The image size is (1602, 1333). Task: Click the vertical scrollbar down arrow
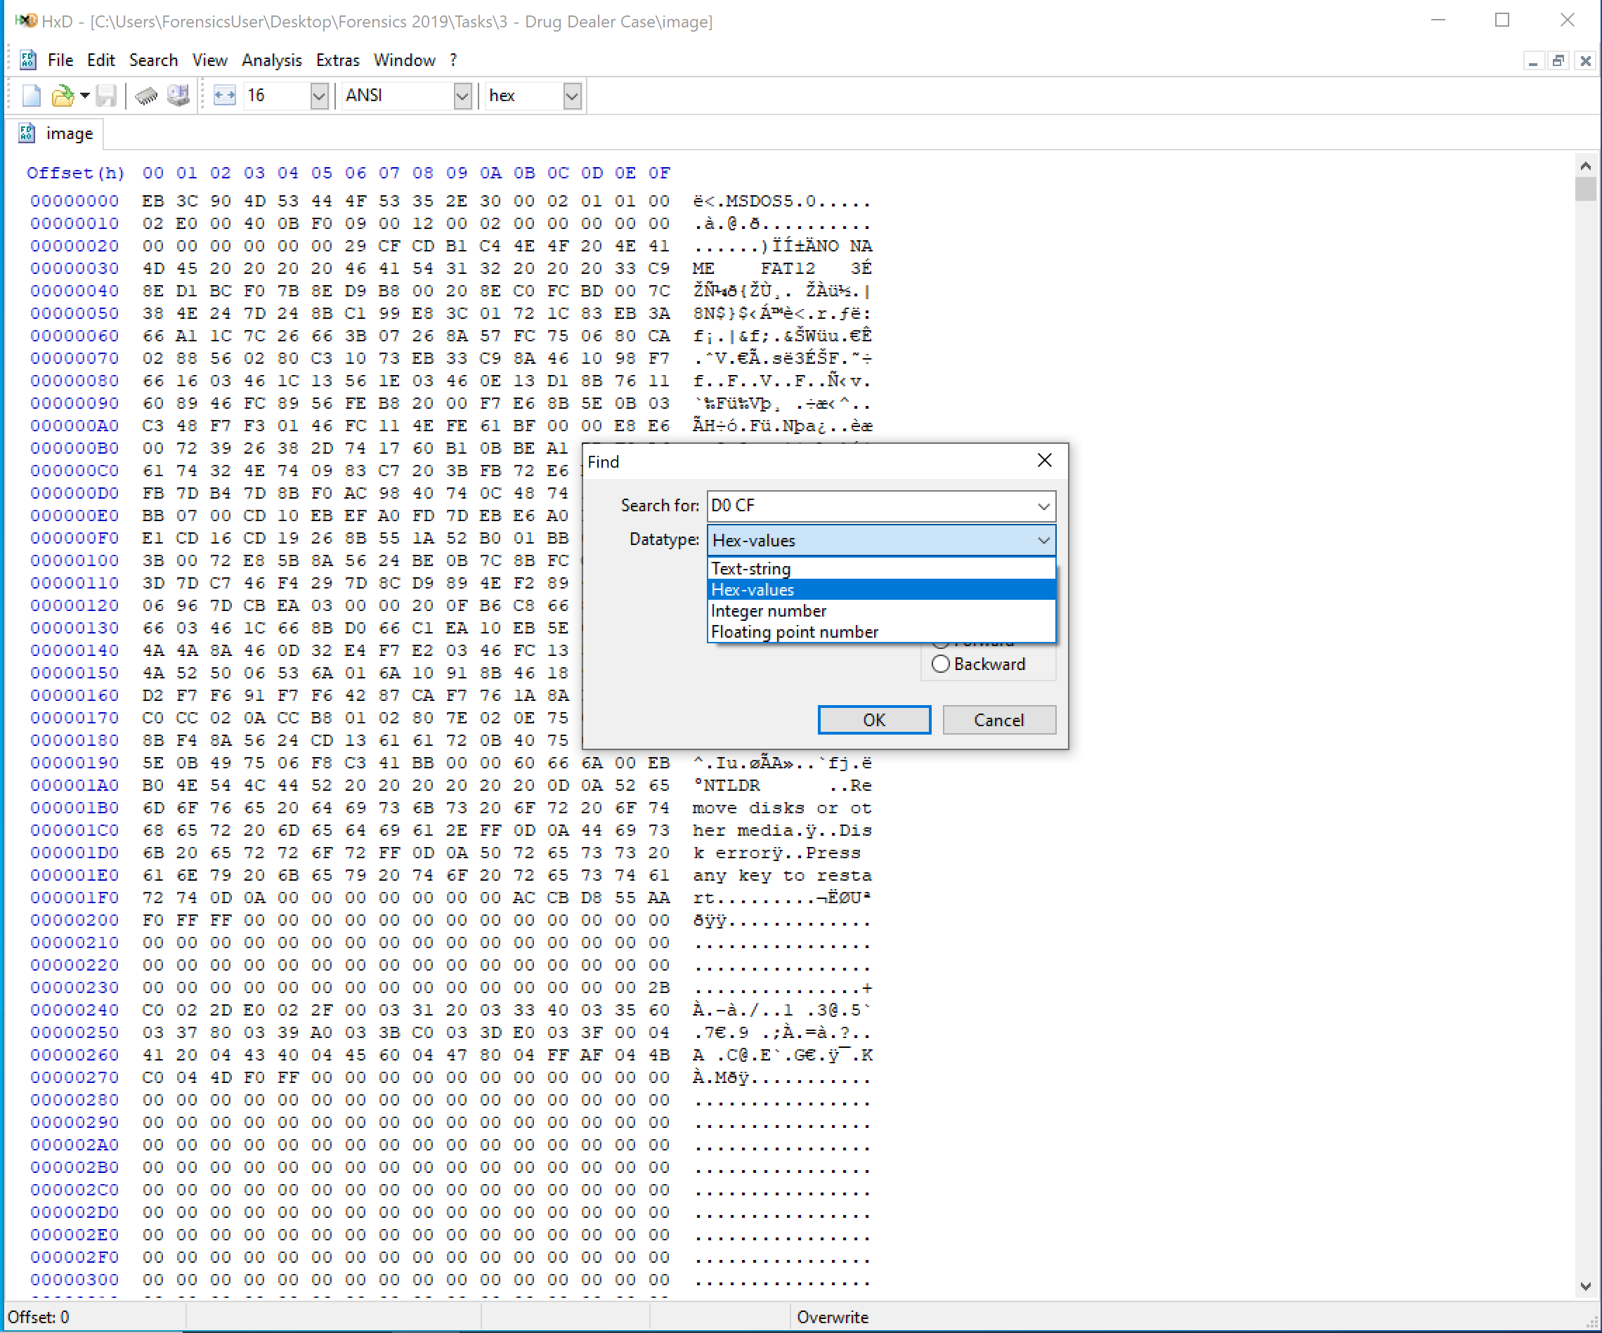[x=1586, y=1287]
